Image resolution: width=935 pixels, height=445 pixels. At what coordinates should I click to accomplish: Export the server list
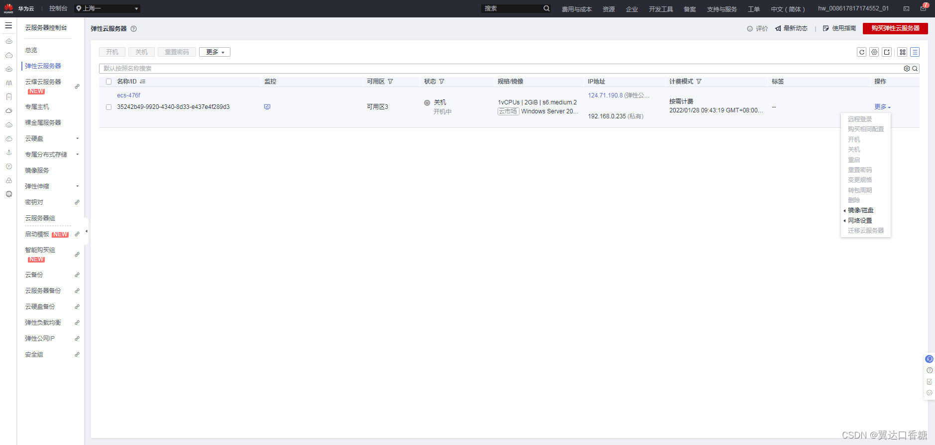point(887,52)
